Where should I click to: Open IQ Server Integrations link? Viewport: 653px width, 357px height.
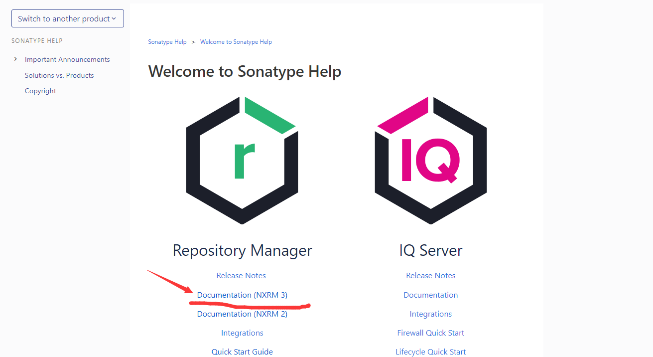431,314
